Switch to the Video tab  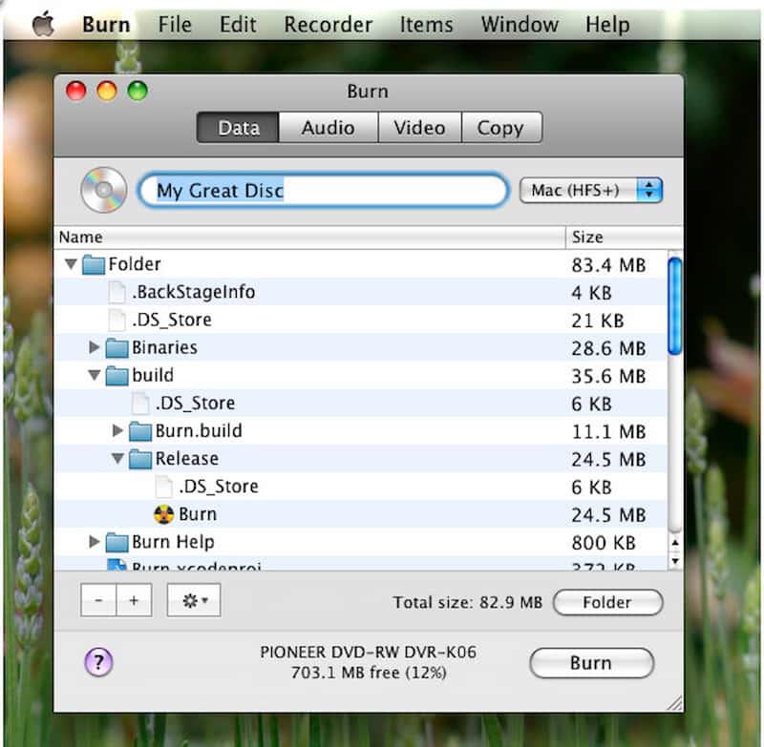pos(419,128)
